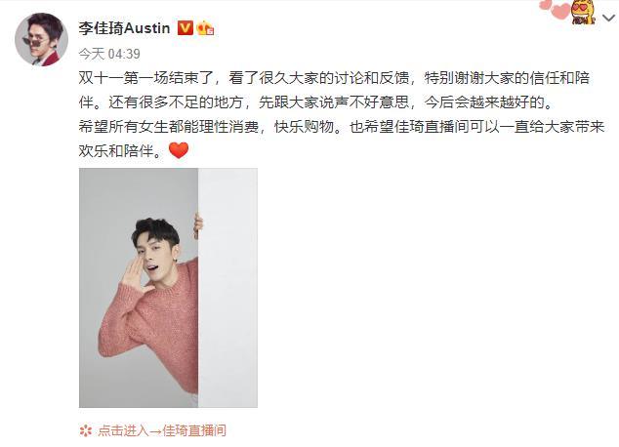
Task: Open 李佳琦Austin's round avatar picture
Action: pyautogui.click(x=41, y=39)
